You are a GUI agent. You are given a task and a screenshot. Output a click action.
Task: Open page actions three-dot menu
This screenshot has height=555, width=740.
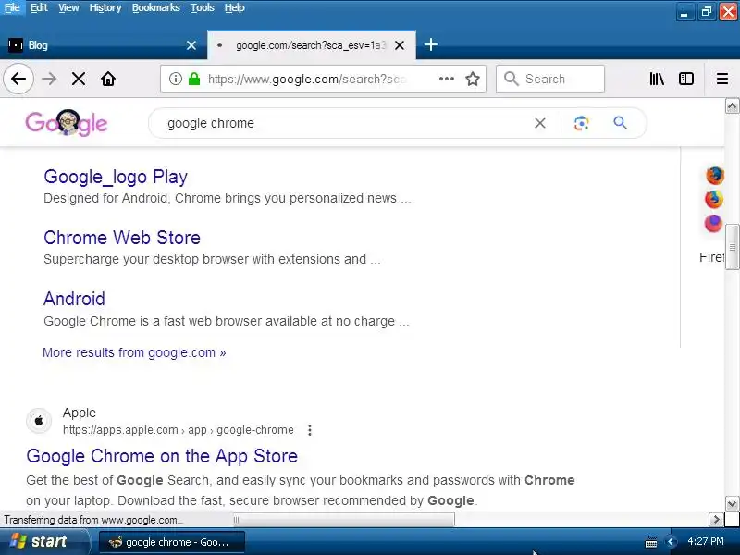[446, 79]
